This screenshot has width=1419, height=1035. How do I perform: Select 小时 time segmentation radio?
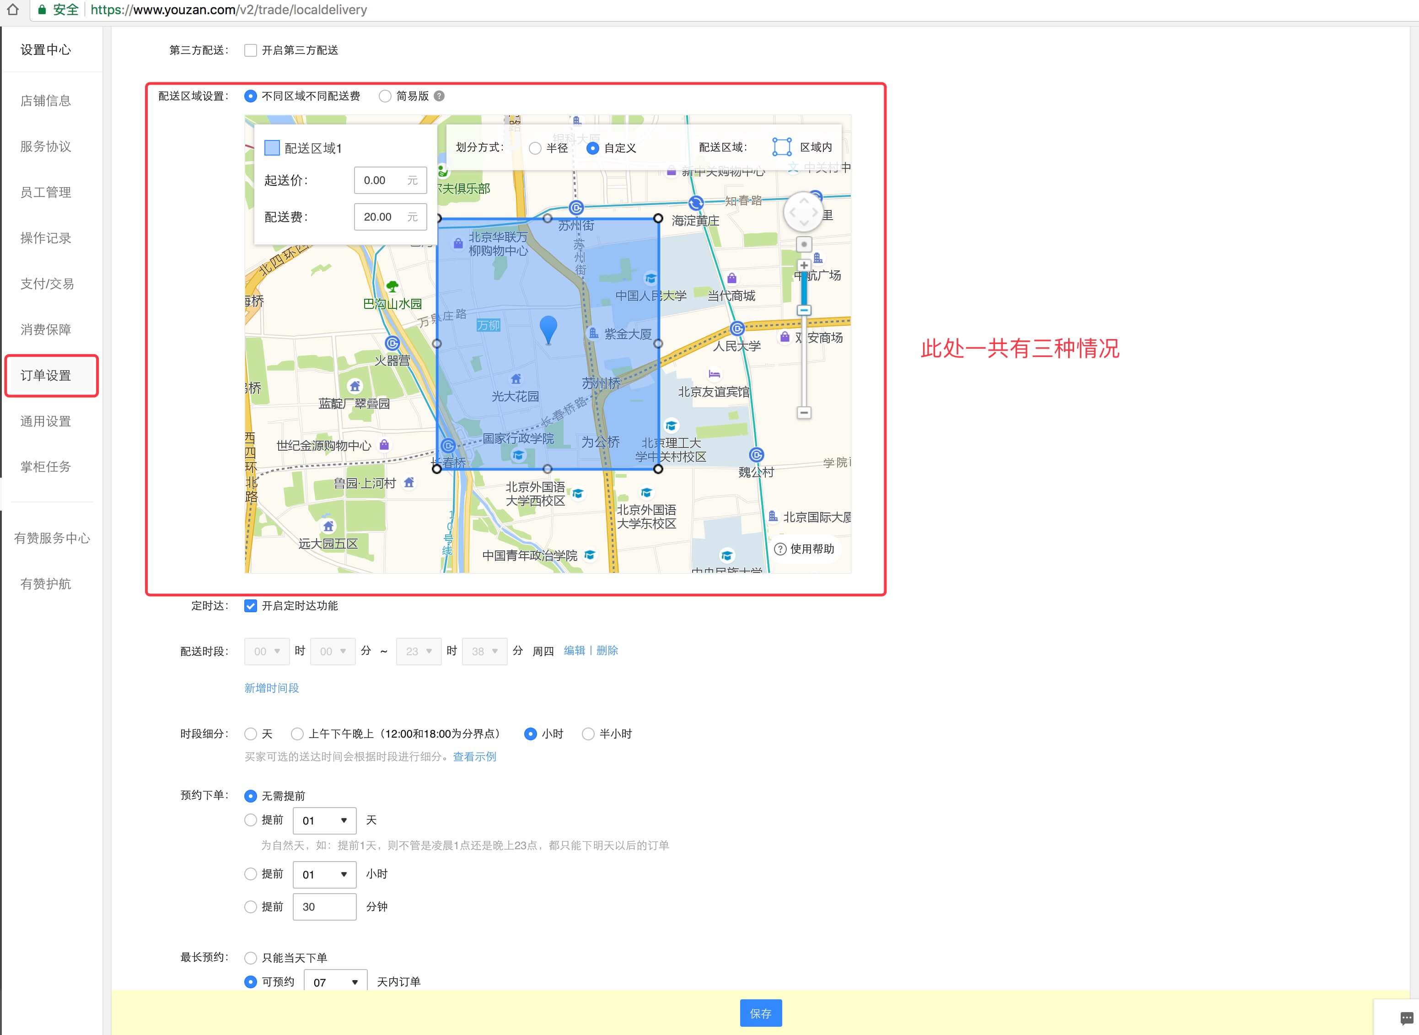530,733
